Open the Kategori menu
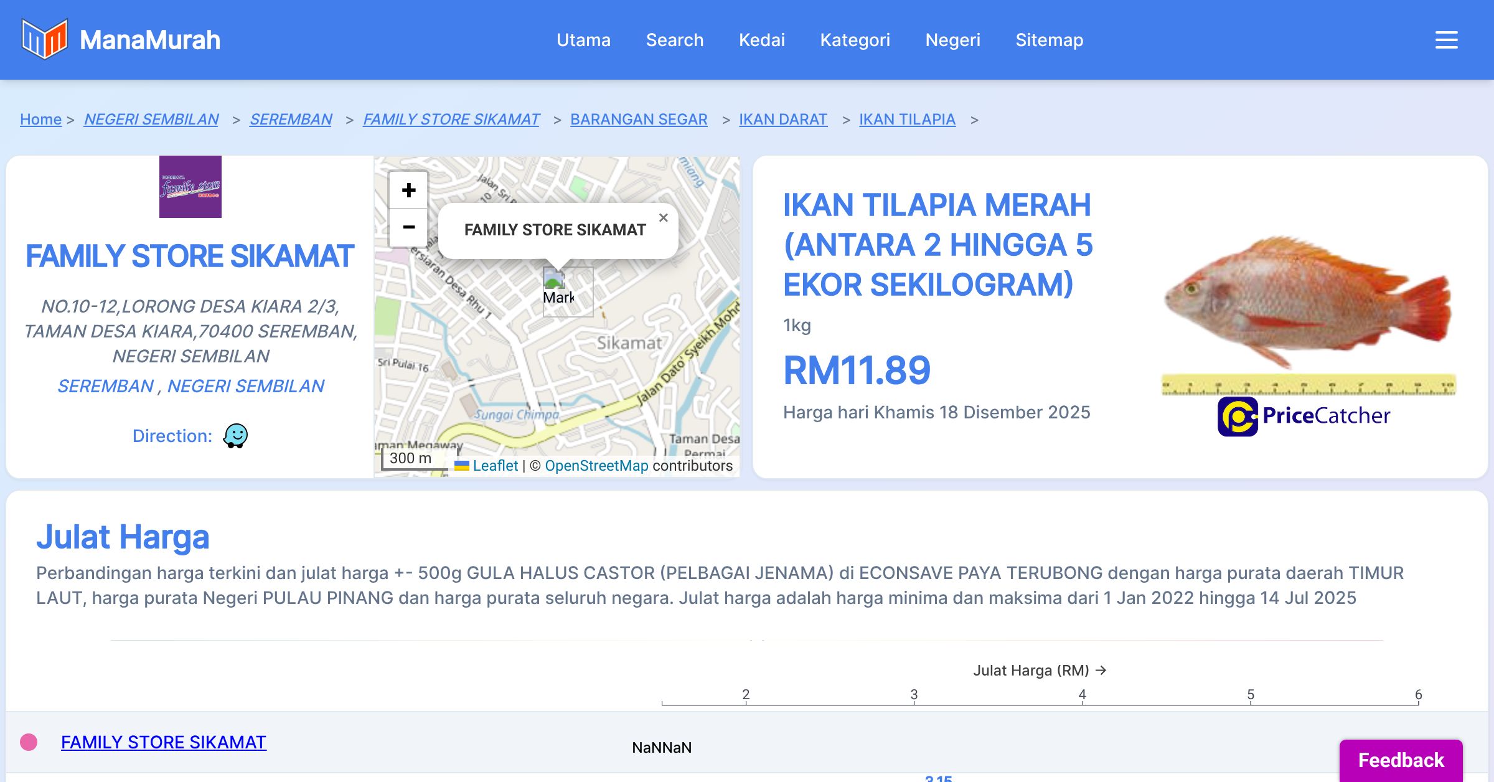Viewport: 1494px width, 782px height. coord(855,40)
